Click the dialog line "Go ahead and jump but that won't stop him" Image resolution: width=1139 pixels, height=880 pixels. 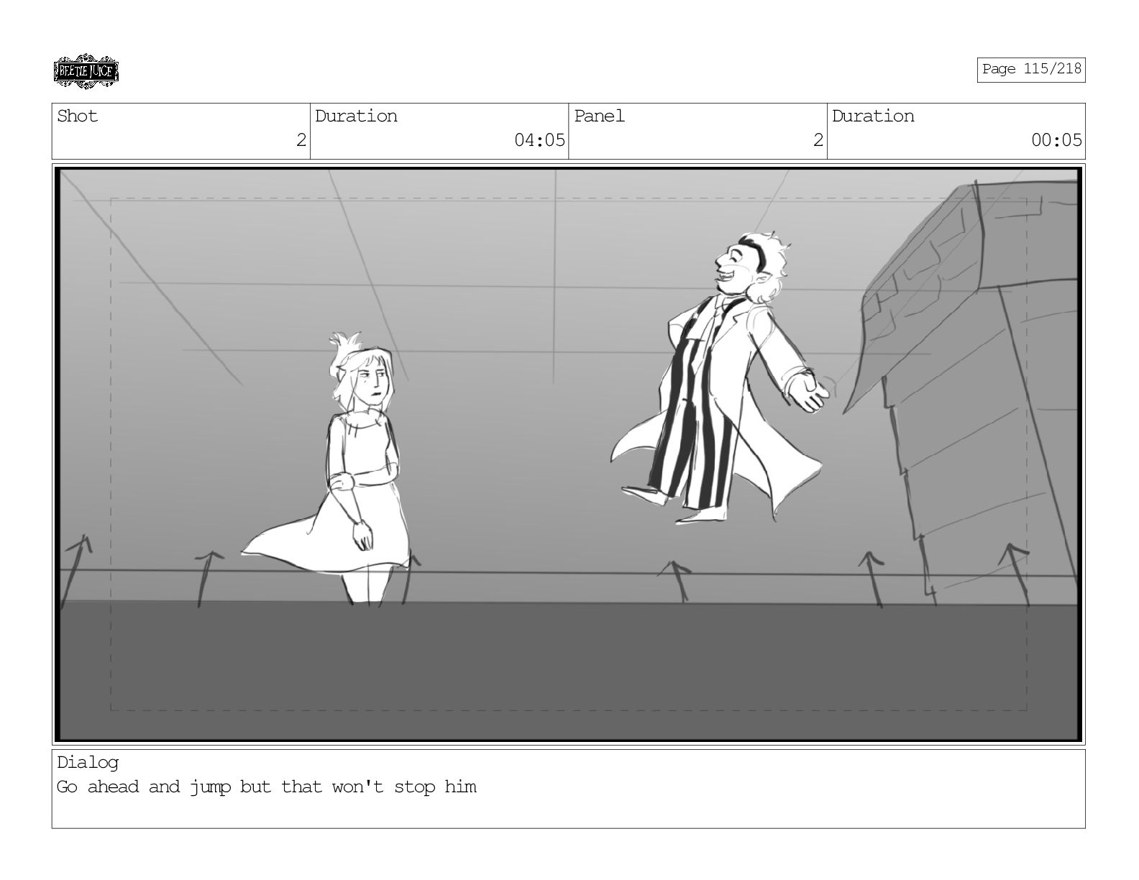pyautogui.click(x=267, y=787)
